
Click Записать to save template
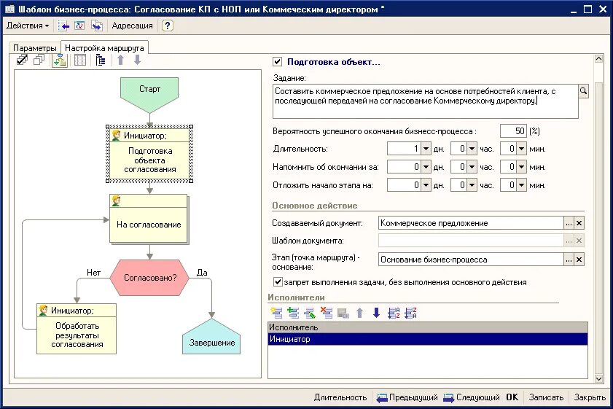click(546, 397)
